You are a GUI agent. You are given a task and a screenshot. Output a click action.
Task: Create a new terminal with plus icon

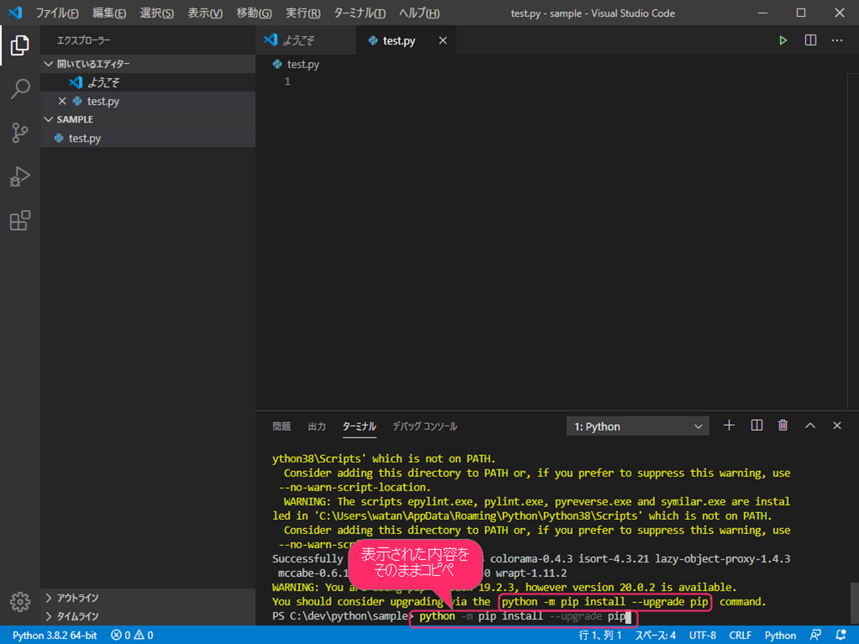click(729, 426)
